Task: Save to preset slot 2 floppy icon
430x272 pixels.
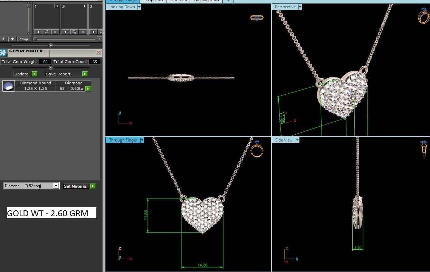Action: point(74,32)
